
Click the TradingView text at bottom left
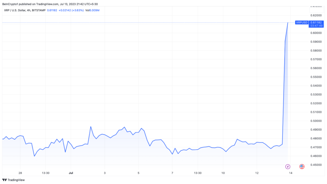15,180
